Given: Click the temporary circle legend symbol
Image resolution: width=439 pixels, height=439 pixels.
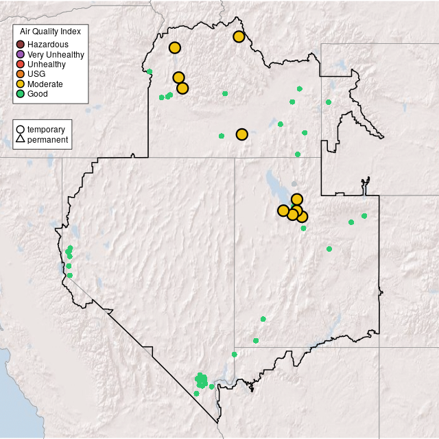Looking at the screenshot, I should coord(21,130).
